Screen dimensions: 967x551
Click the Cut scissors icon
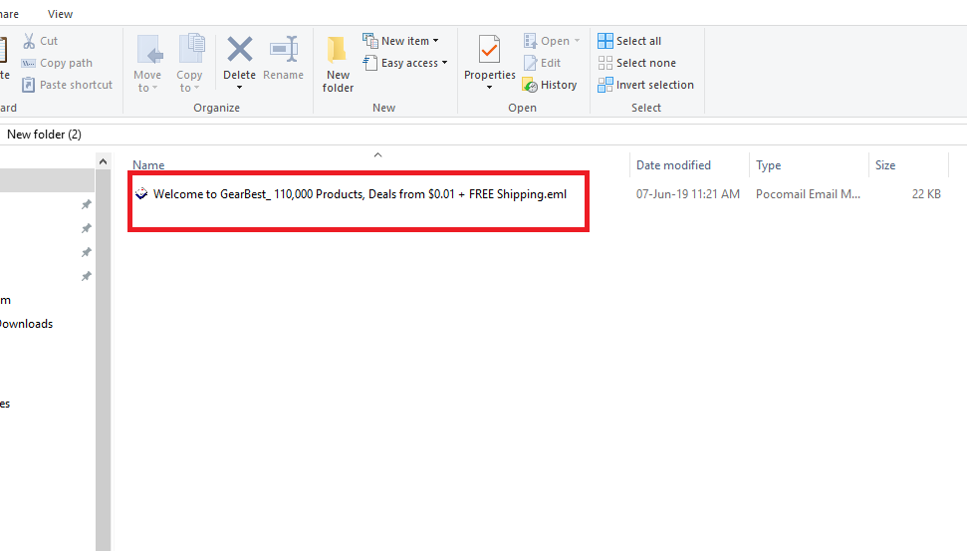tap(29, 41)
